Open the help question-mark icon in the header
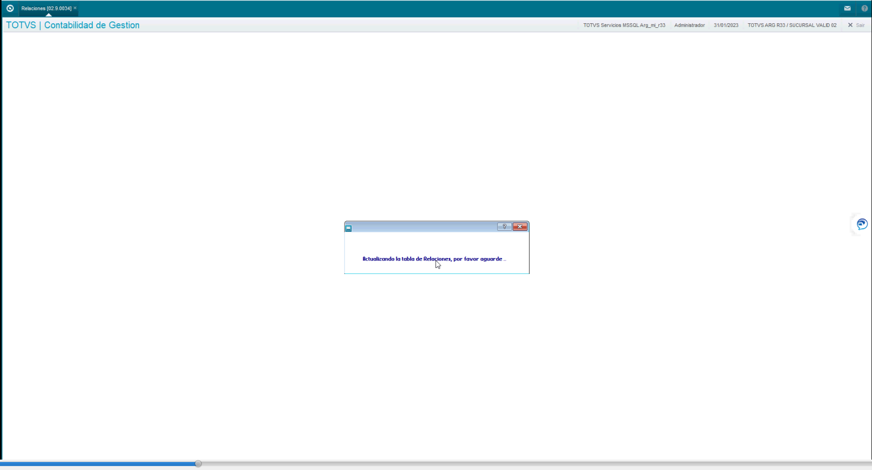This screenshot has height=470, width=872. point(865,8)
